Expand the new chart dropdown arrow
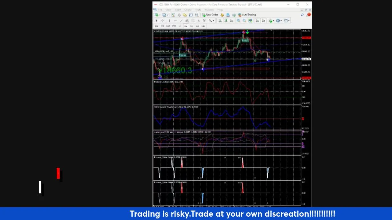The height and width of the screenshot is (220, 392). point(160,15)
